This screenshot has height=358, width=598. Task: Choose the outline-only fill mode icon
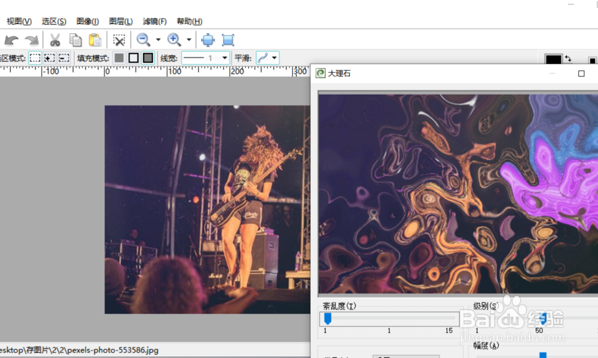[133, 58]
